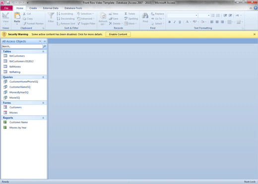Collapse the Reports group
This screenshot has width=258, height=184.
coord(43,118)
